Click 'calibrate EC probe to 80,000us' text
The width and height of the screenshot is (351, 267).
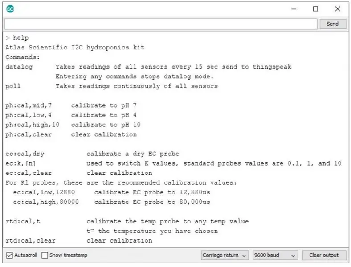click(152, 202)
